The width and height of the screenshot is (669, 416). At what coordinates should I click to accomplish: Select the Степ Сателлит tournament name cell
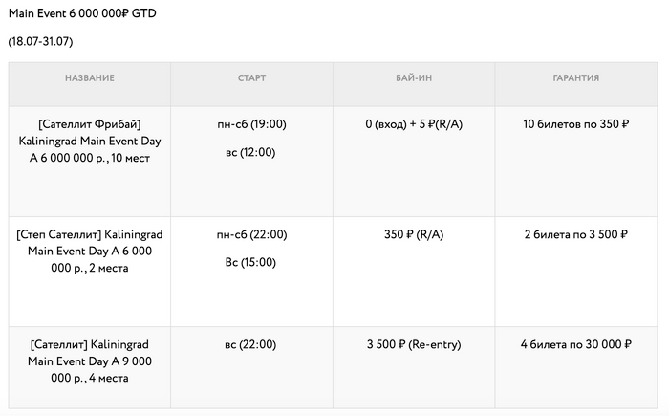click(90, 251)
